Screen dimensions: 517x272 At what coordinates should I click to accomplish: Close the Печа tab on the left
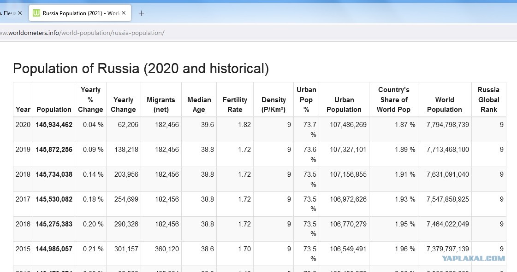(20, 13)
